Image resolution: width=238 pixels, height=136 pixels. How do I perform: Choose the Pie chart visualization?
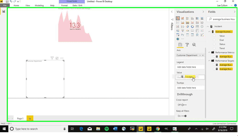pyautogui.click(x=187, y=27)
